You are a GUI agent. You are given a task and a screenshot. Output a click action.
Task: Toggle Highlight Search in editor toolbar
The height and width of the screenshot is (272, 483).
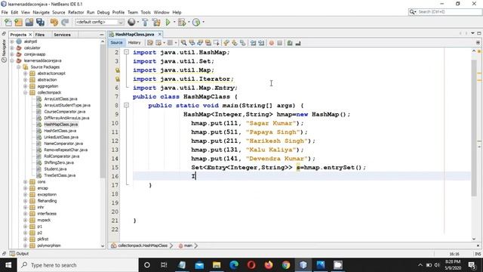pyautogui.click(x=208, y=43)
